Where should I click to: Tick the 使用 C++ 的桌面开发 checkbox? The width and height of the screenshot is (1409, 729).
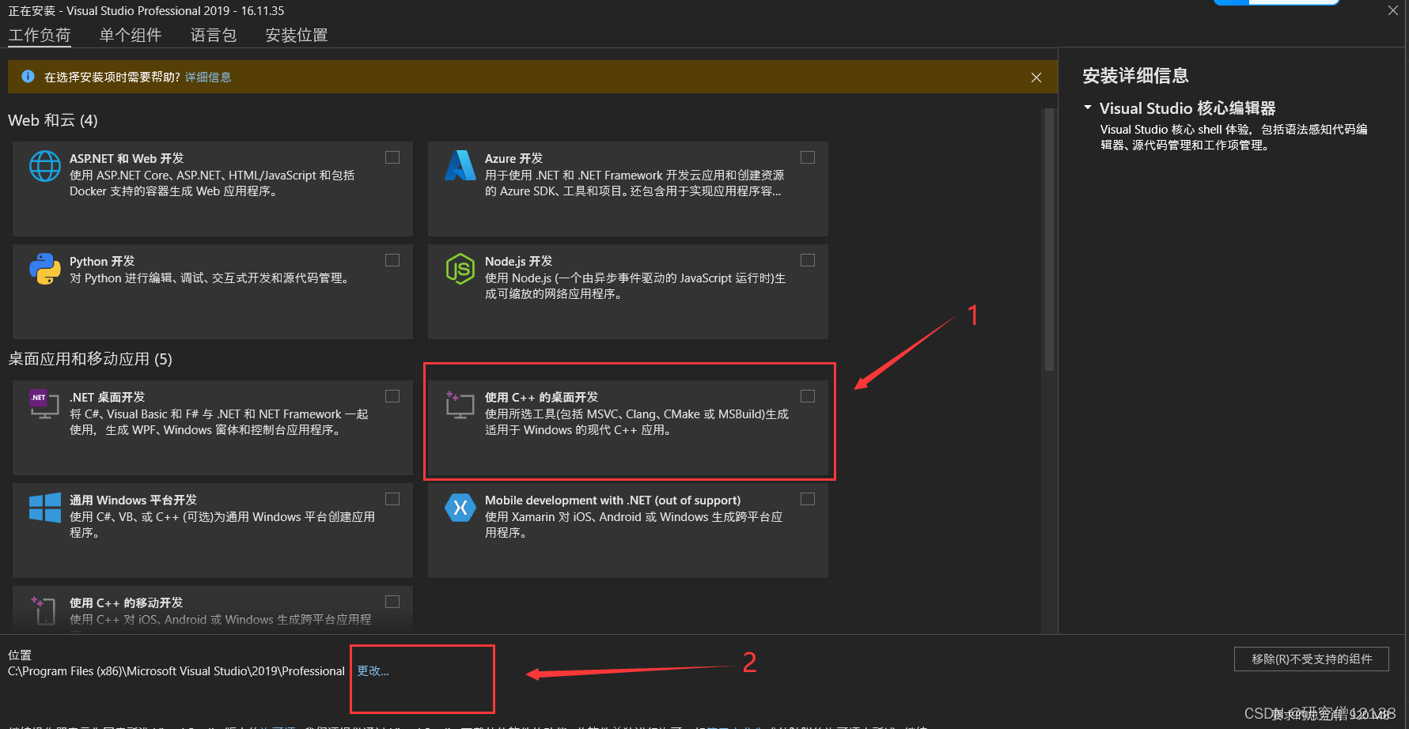pyautogui.click(x=808, y=396)
